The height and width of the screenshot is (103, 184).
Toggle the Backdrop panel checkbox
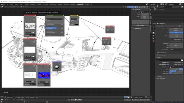pos(134,9)
